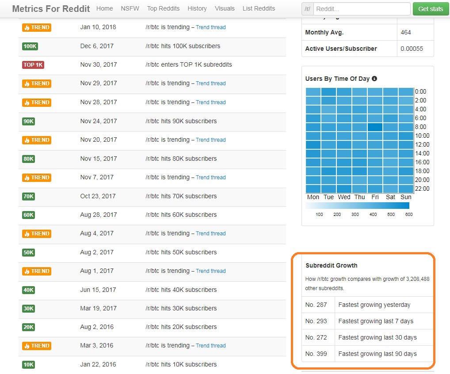Click the 90K subscriber badge
Image resolution: width=450 pixels, height=374 pixels.
pyautogui.click(x=28, y=121)
